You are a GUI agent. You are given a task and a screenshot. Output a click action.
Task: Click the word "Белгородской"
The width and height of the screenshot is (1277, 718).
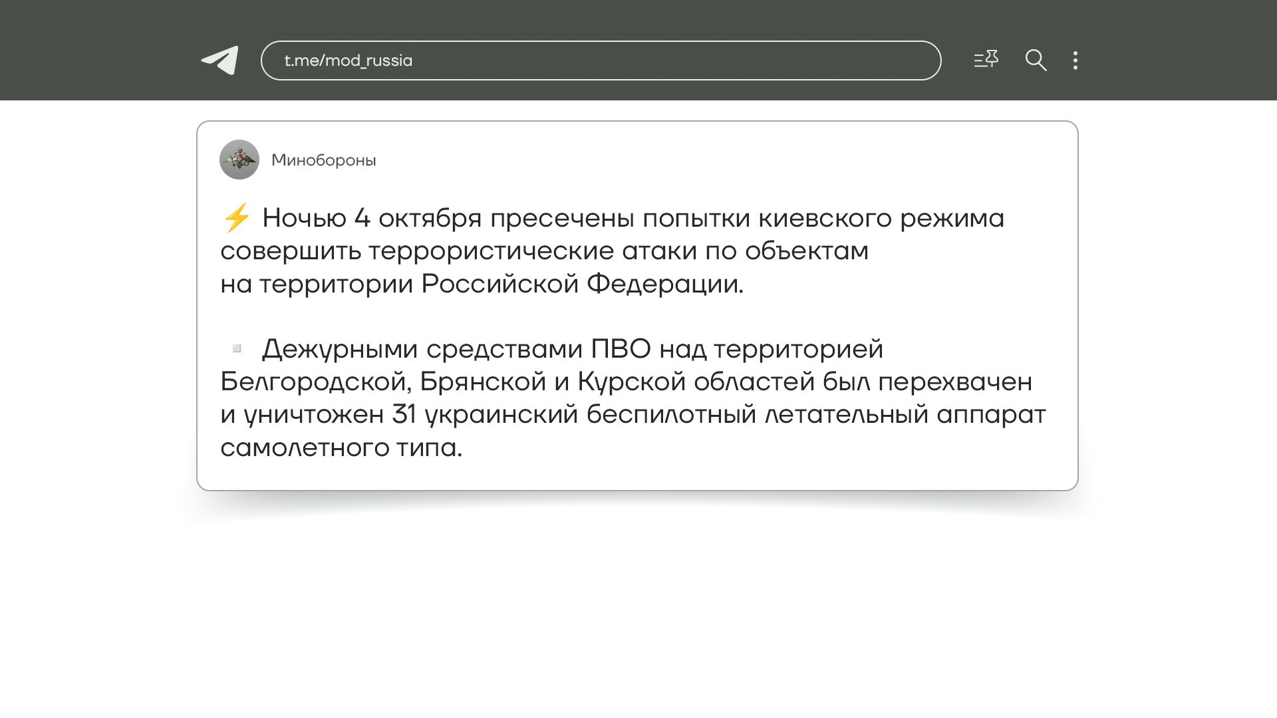tap(314, 382)
